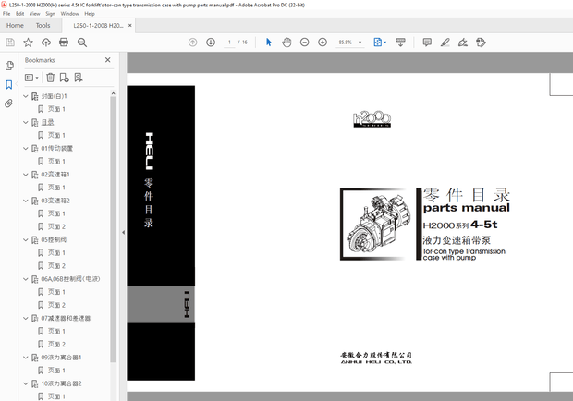Zoom in with plus icon
Image resolution: width=573 pixels, height=401 pixels.
point(323,43)
